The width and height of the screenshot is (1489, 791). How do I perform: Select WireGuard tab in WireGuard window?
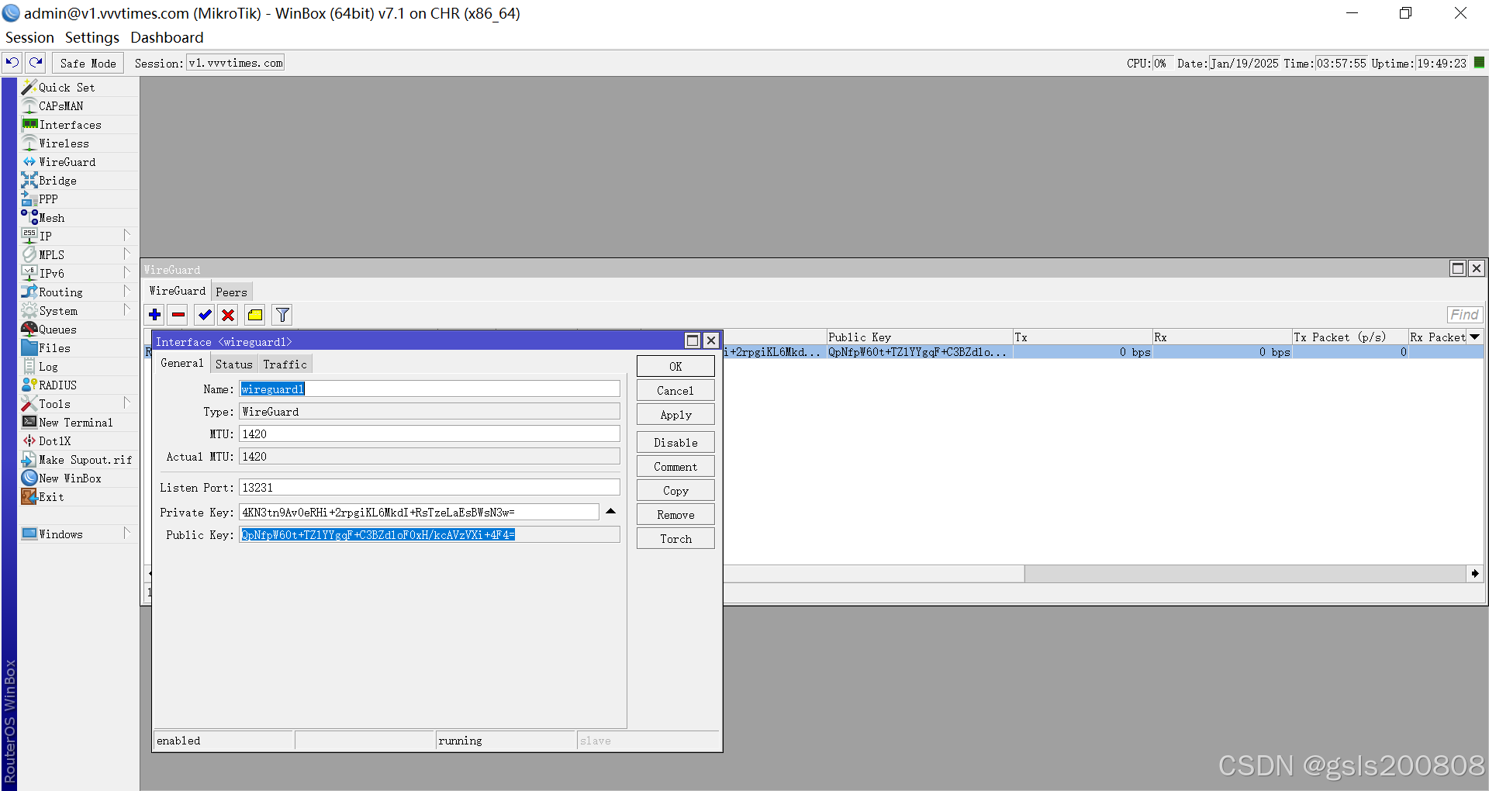pos(178,291)
